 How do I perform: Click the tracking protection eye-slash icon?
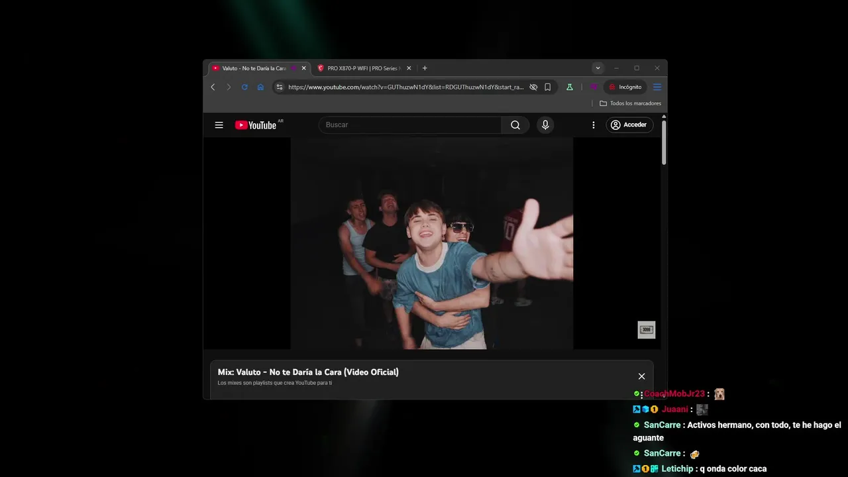pyautogui.click(x=533, y=87)
